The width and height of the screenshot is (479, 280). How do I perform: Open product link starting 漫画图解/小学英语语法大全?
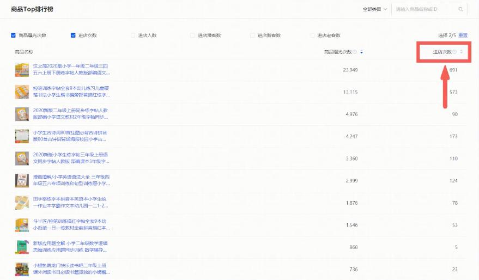click(x=71, y=180)
